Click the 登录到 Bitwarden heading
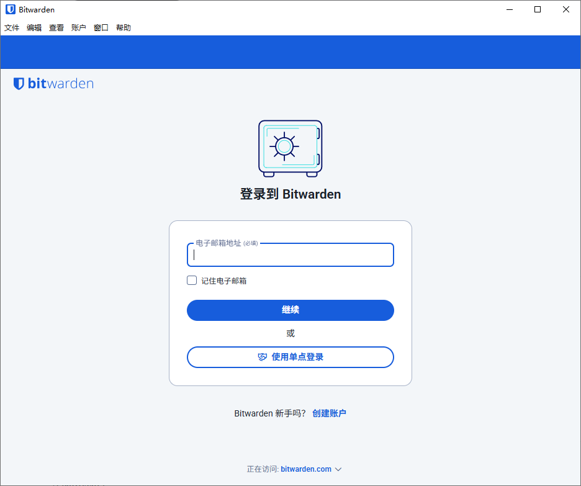The image size is (581, 486). 290,194
